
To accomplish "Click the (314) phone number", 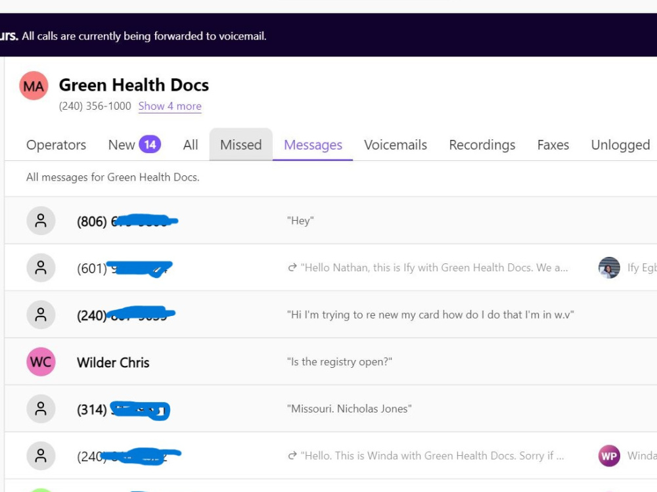I will [x=124, y=409].
